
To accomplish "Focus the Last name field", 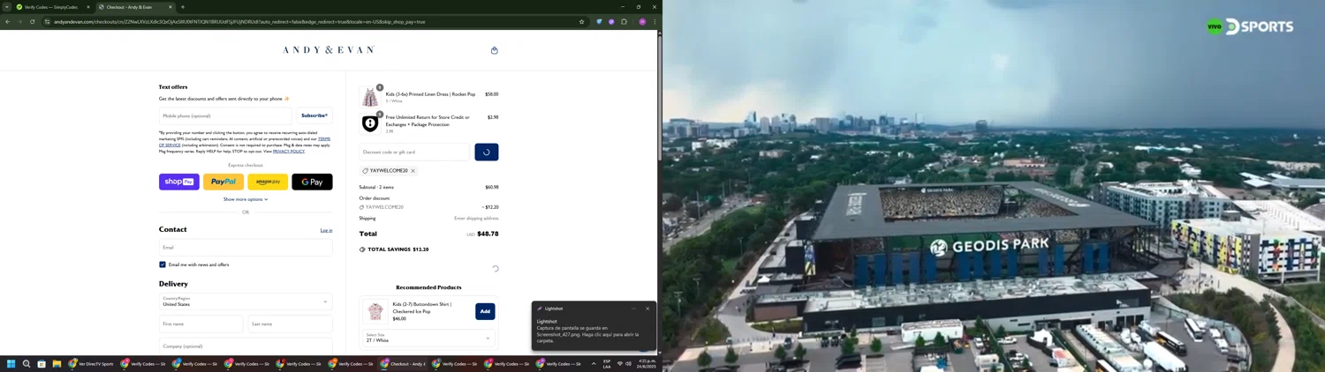I will point(291,324).
